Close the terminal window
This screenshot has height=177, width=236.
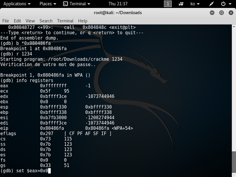(x=231, y=13)
